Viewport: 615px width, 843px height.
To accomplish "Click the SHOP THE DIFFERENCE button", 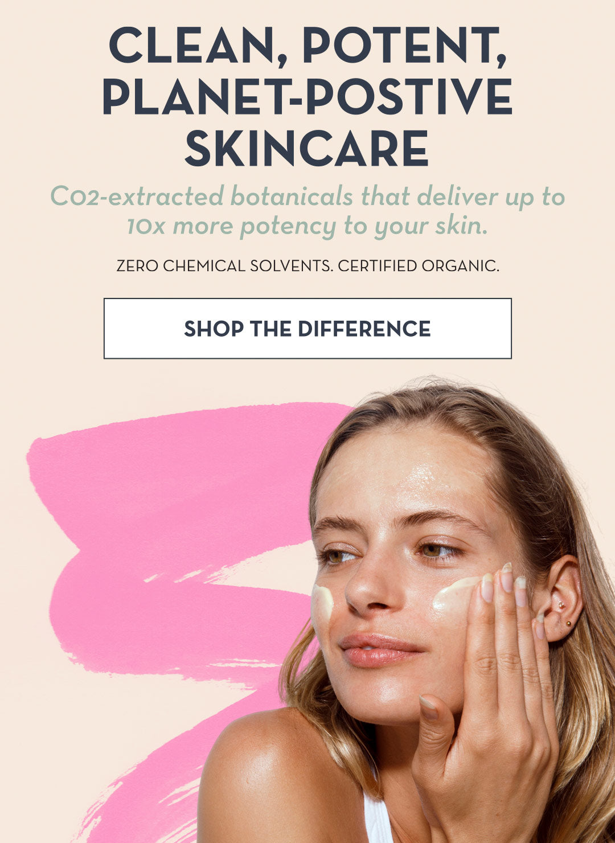I will [x=307, y=329].
